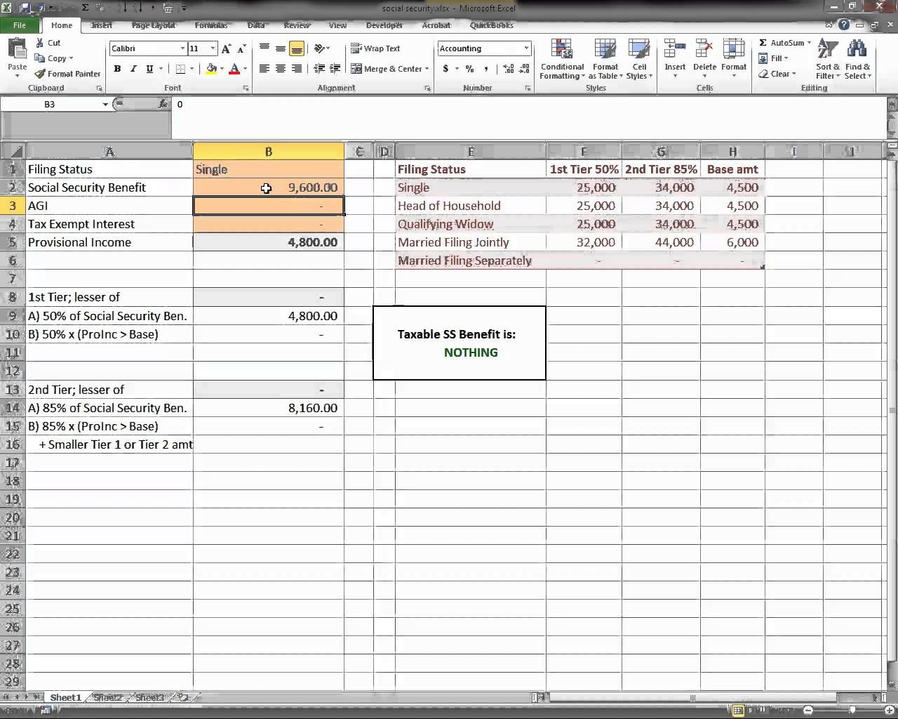Click the Paste icon
The height and width of the screenshot is (719, 898).
point(17,56)
